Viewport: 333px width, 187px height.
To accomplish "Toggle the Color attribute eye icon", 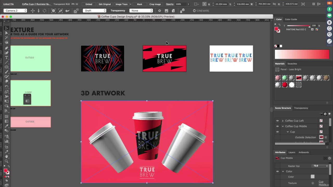I will pyautogui.click(x=277, y=171).
